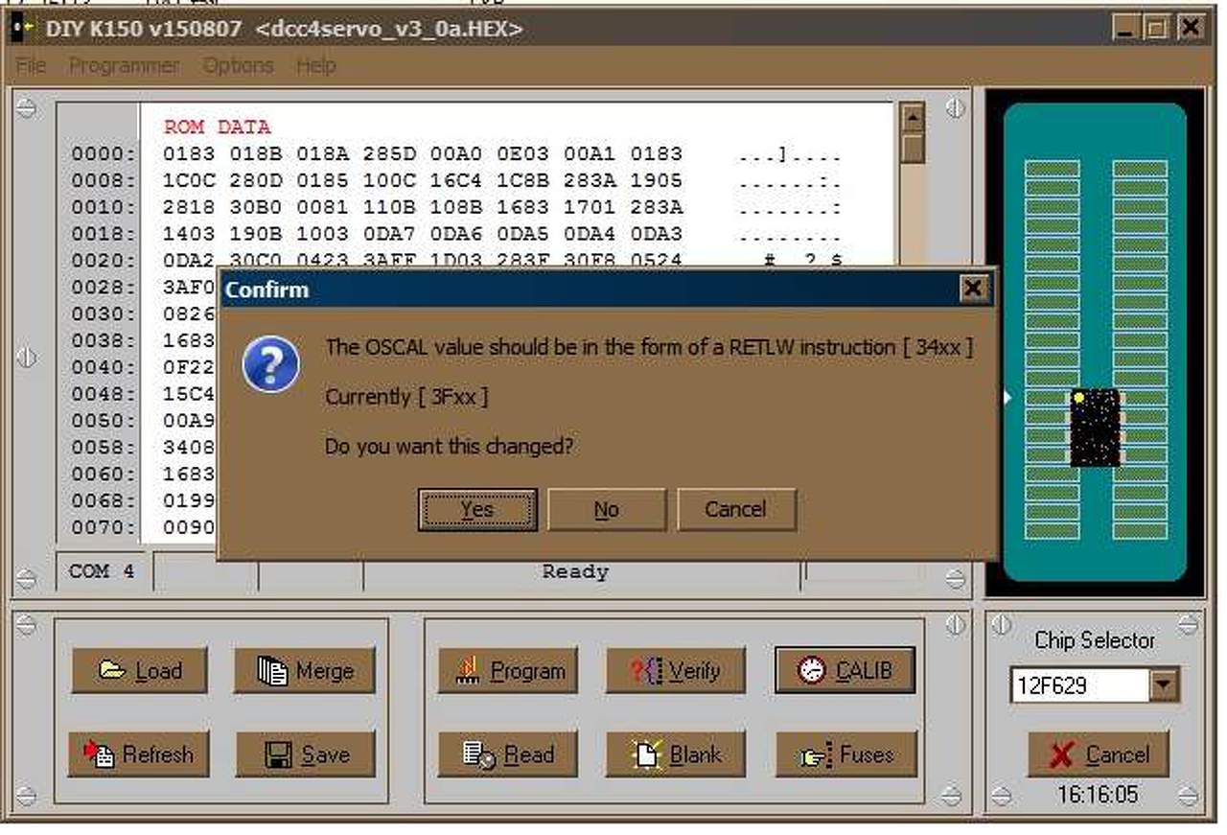Viewport: 1227px width, 835px height.
Task: Click the ROM data scrollbar up arrow
Action: coord(912,118)
